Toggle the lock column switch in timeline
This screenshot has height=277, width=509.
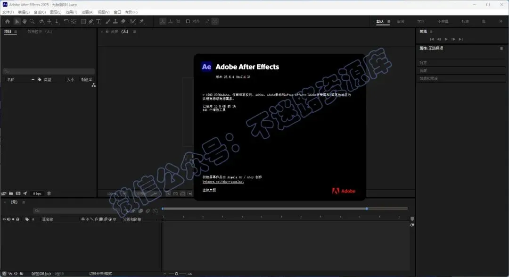[x=17, y=219]
